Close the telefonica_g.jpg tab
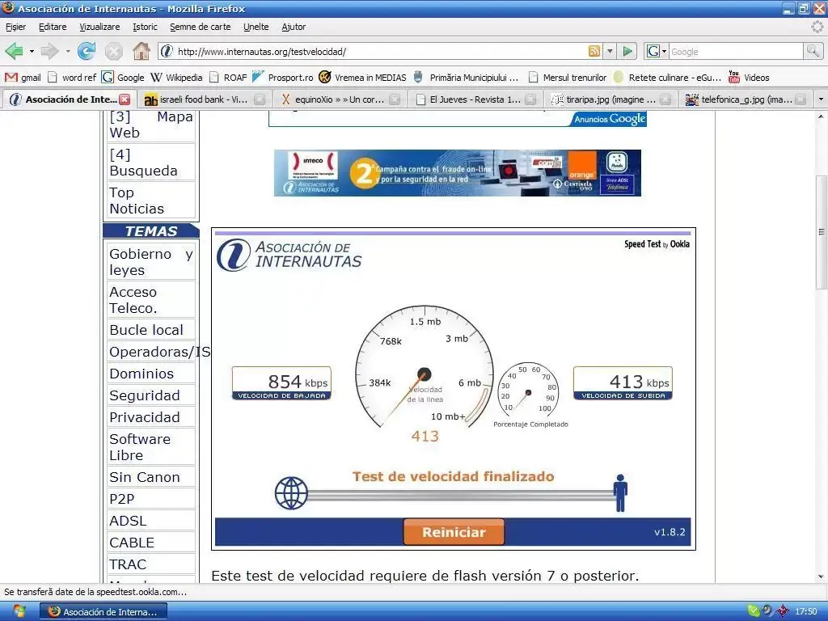The height and width of the screenshot is (621, 828). pos(801,99)
